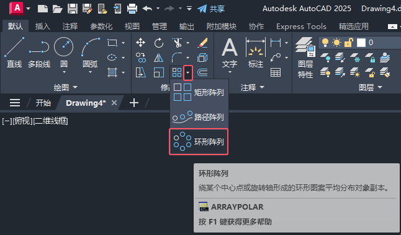Select the Fillet tool

(x=177, y=58)
